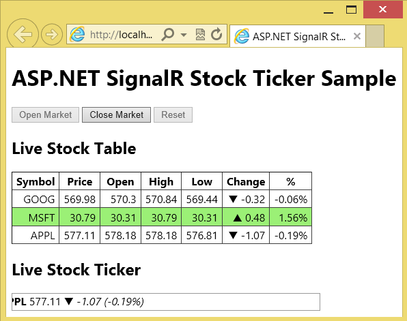Open the address bar dropdown arrow
The height and width of the screenshot is (321, 407).
184,35
